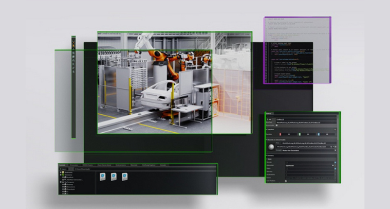Open the third file icon in Content browser

click(126, 177)
